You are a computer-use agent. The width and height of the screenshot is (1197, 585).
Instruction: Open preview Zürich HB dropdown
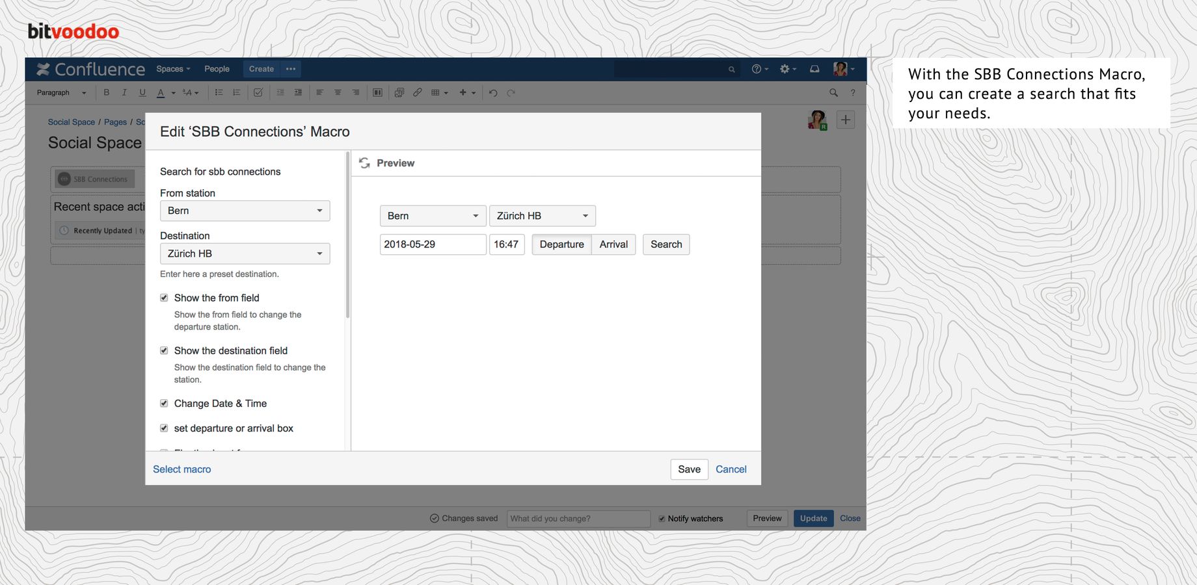[x=543, y=216]
